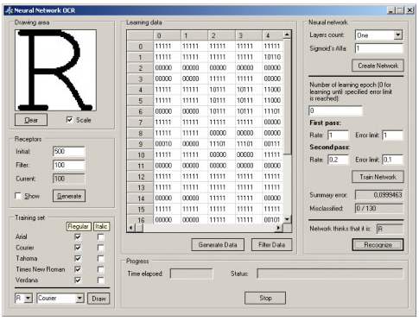Open the Courier font dropdown
Screen dimensions: 419x321
(79, 298)
